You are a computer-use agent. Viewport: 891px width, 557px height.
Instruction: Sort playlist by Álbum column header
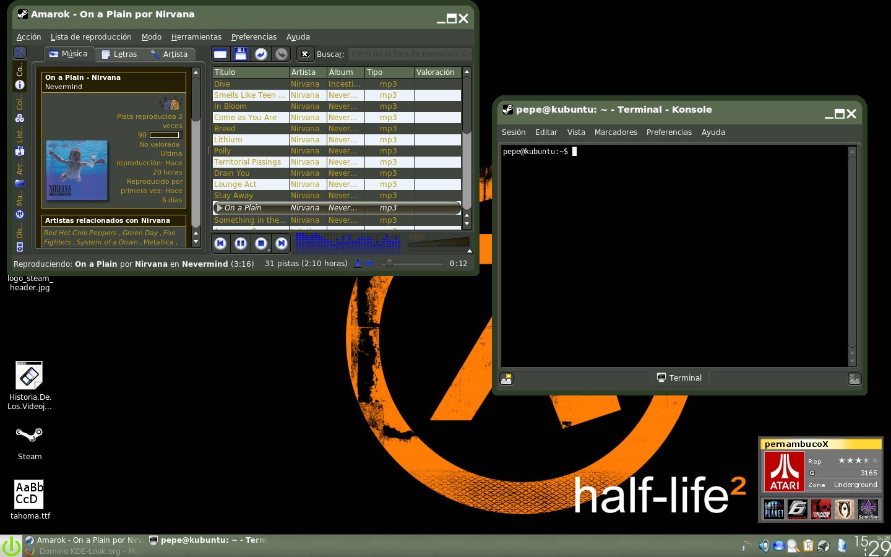tap(346, 72)
